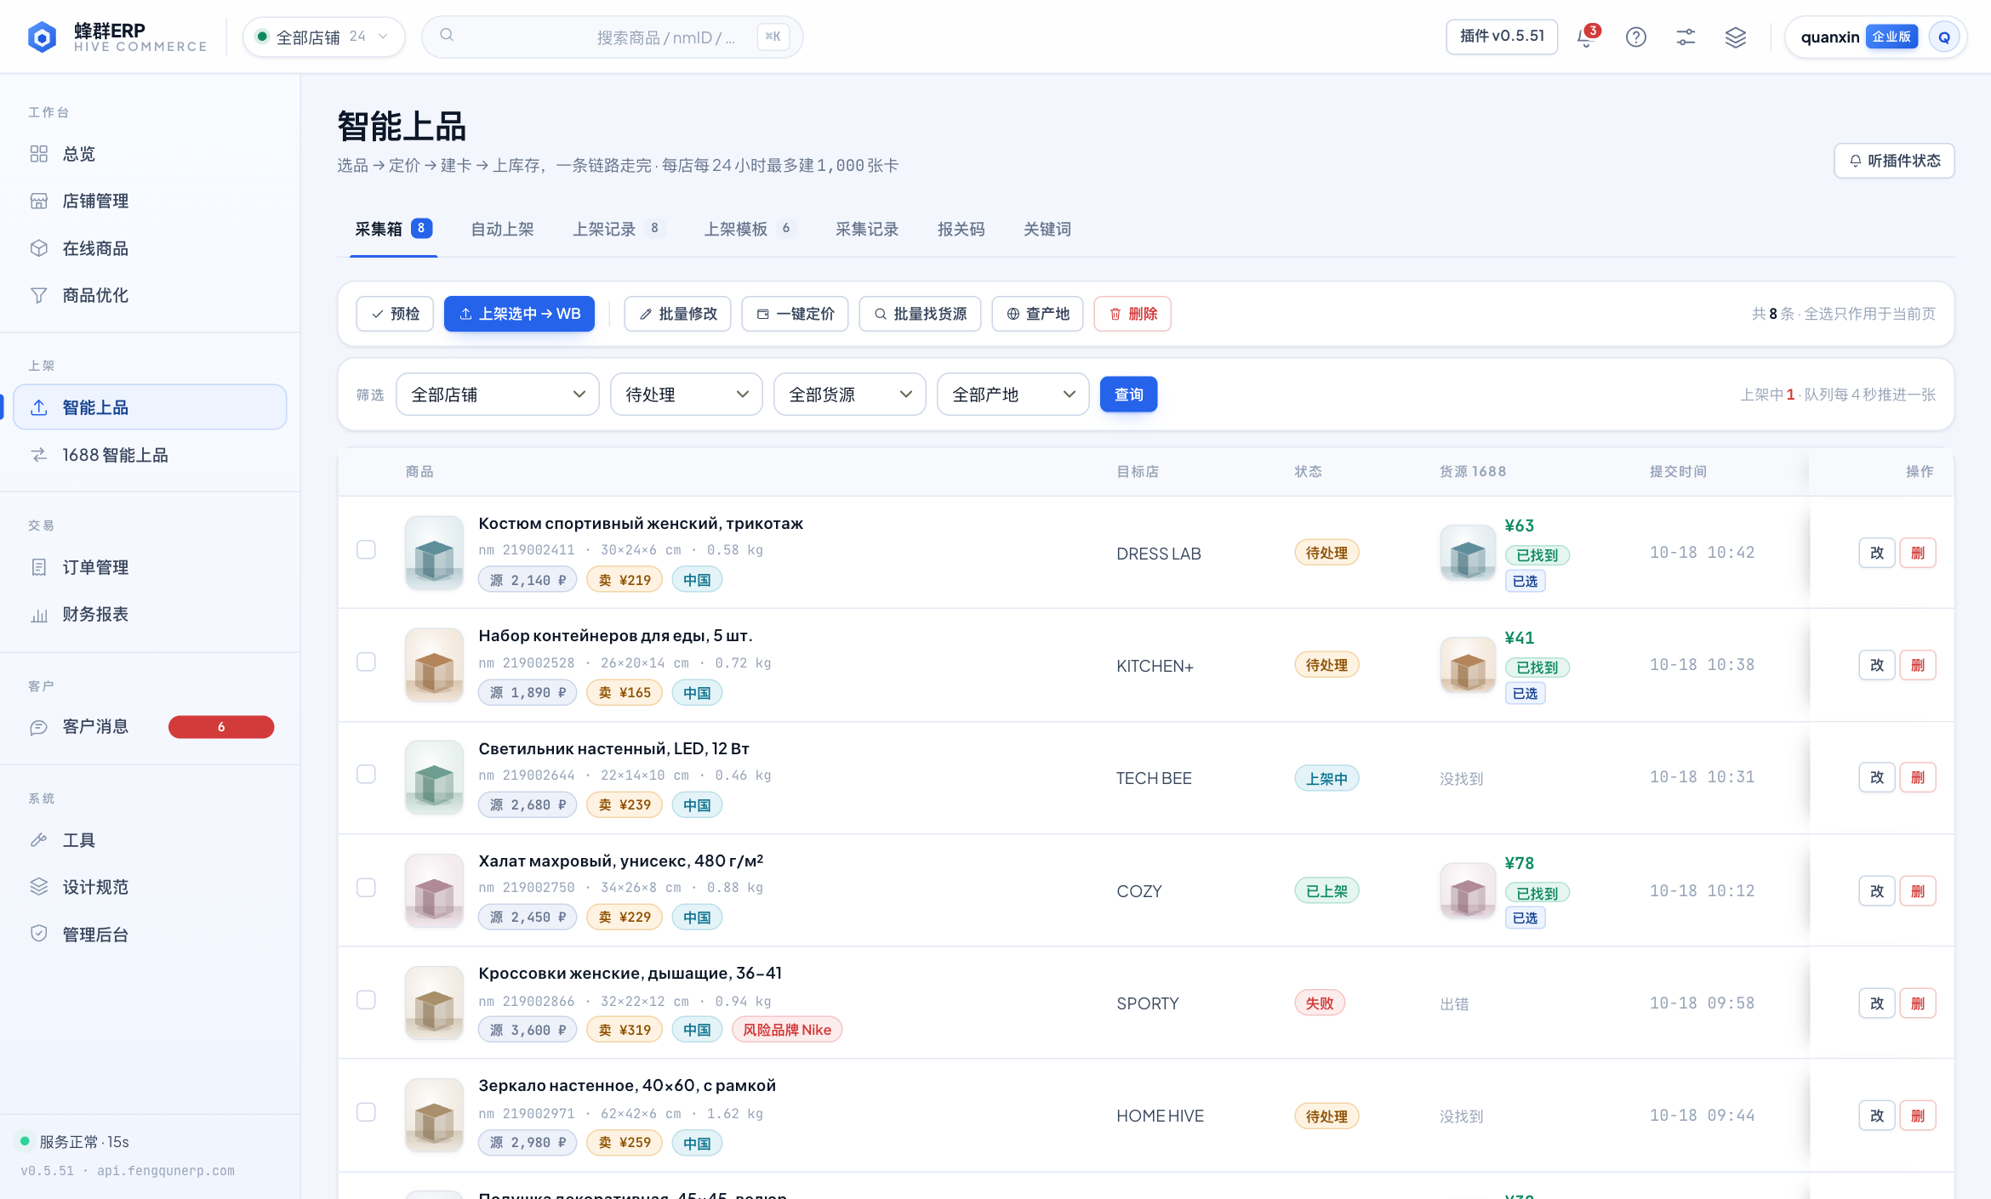Click the 上架选中 → WB button
The width and height of the screenshot is (1991, 1199).
click(519, 314)
